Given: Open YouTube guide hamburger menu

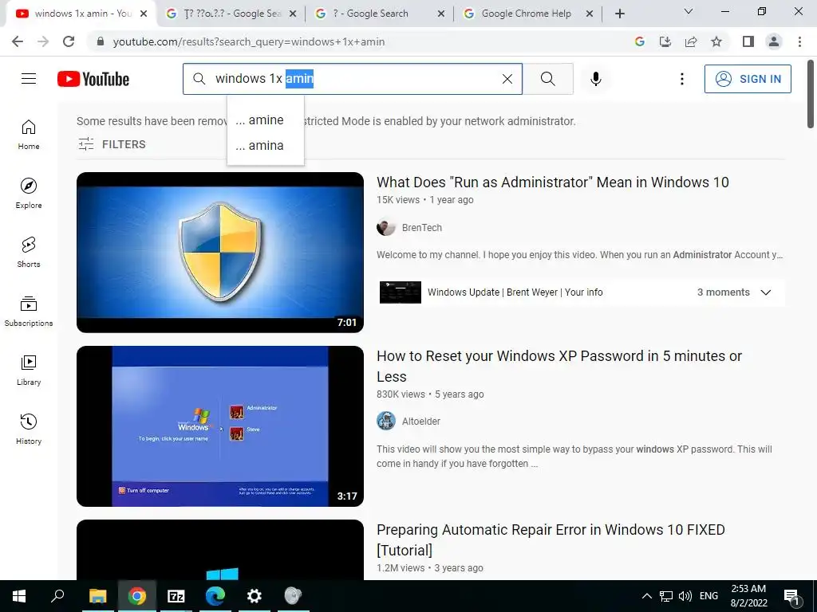Looking at the screenshot, I should 29,79.
